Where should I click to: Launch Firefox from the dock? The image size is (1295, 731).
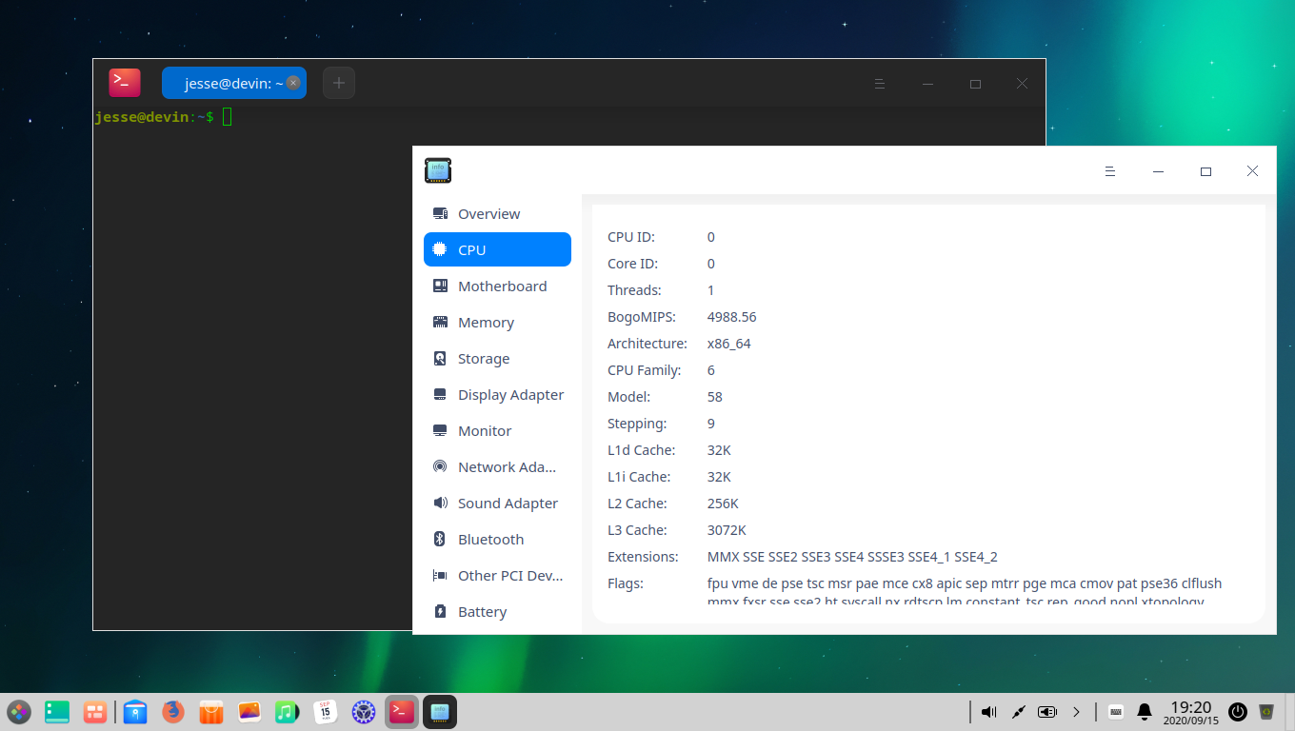(173, 711)
